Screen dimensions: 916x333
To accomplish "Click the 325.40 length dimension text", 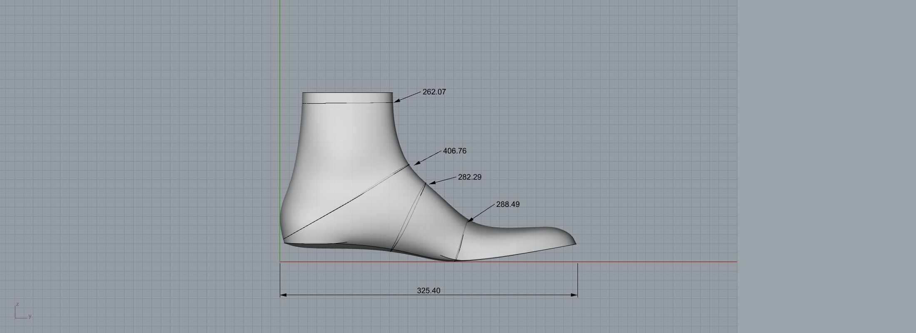I will [x=428, y=291].
